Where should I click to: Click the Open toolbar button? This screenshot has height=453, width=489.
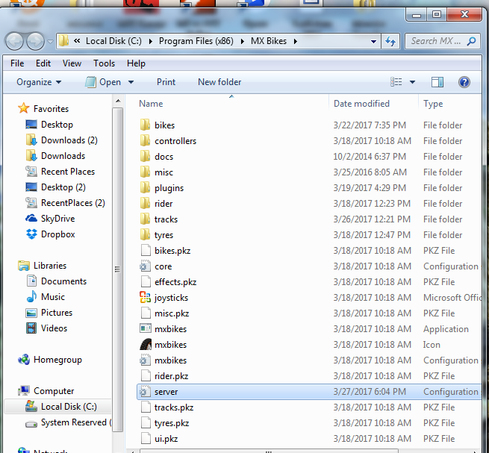tap(103, 82)
